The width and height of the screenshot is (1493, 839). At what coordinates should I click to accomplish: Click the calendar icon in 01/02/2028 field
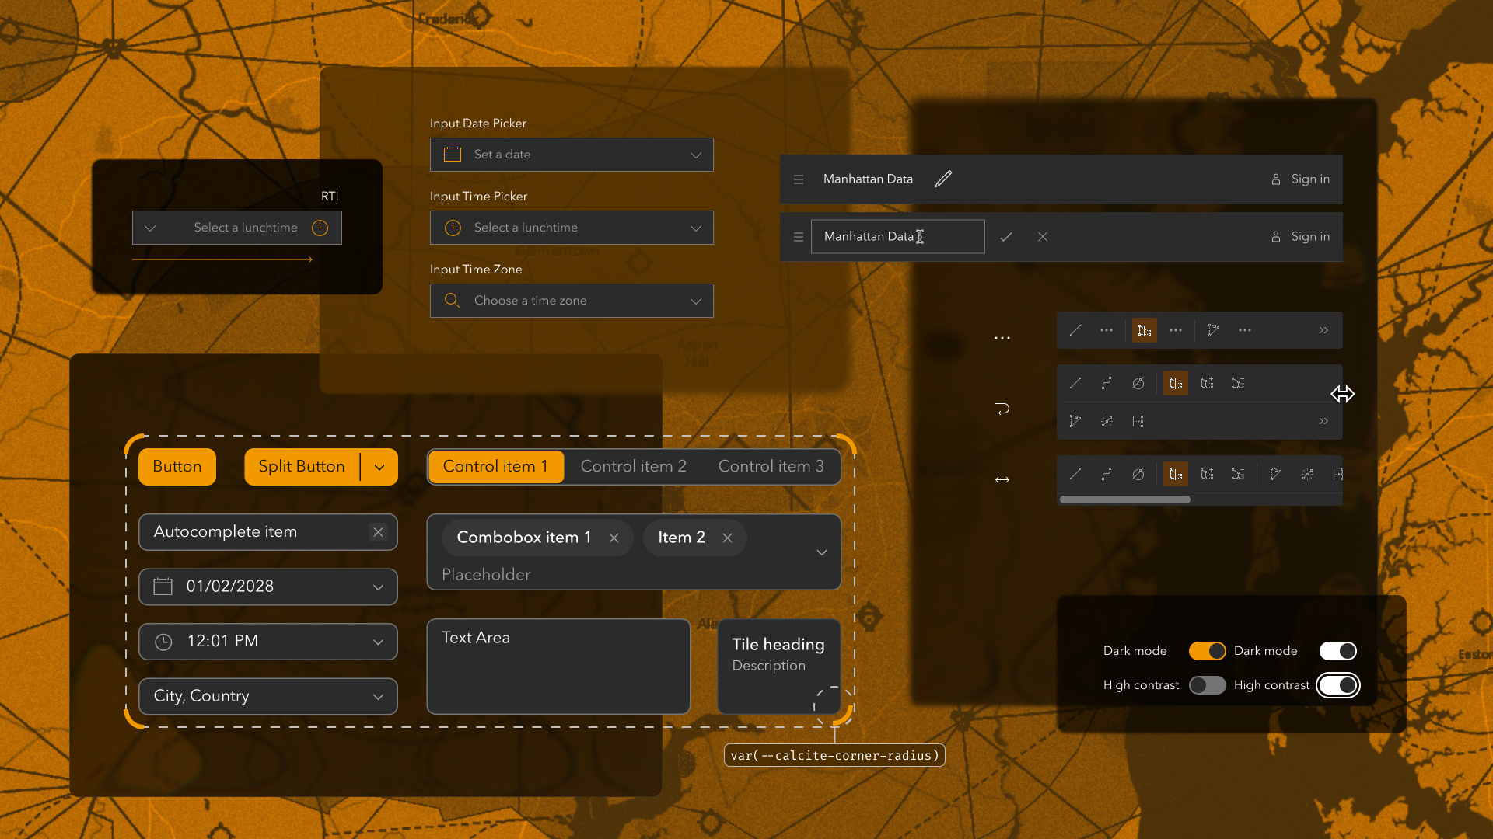[163, 587]
